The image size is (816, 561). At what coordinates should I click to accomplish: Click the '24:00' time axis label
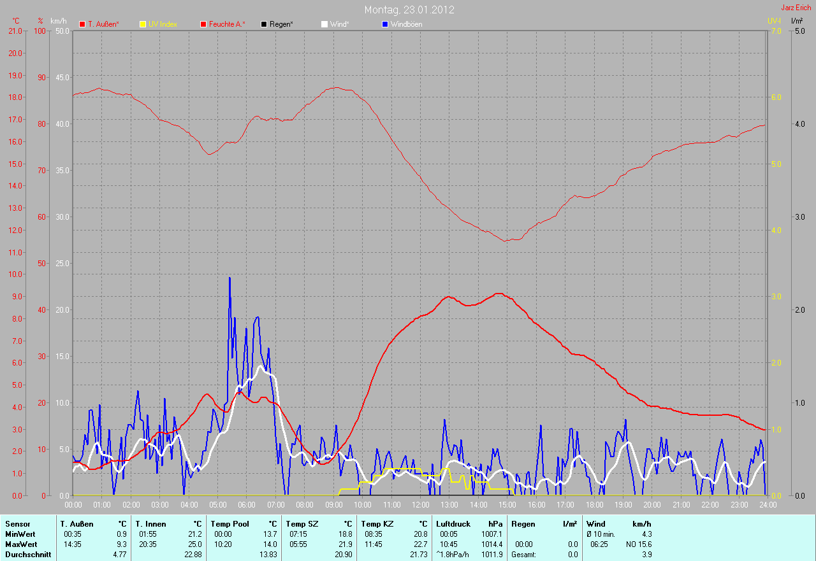coord(767,505)
